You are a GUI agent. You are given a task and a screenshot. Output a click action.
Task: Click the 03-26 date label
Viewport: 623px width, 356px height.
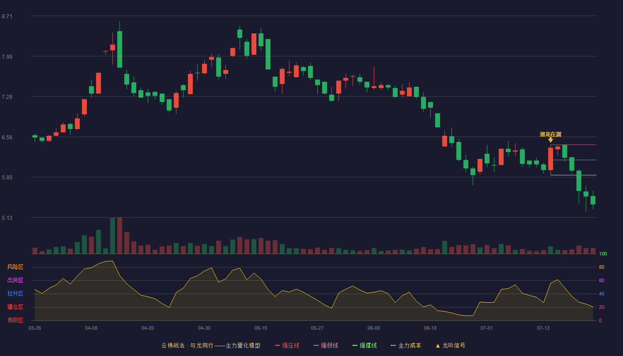(35, 328)
